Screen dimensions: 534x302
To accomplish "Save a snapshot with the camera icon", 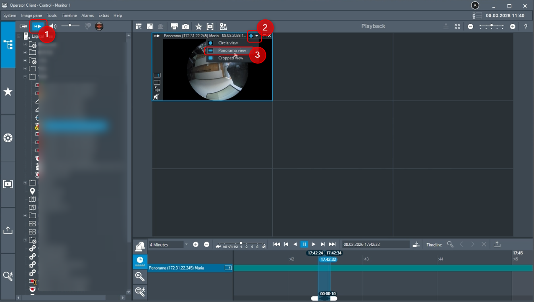I will (185, 27).
